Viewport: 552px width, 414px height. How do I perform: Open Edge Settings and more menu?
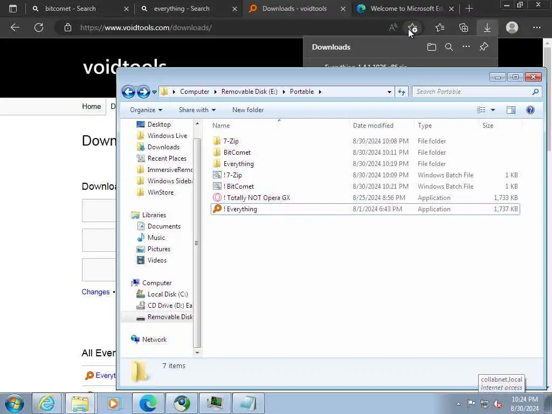(x=536, y=27)
